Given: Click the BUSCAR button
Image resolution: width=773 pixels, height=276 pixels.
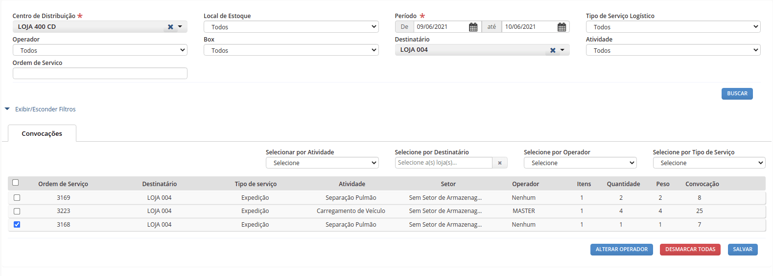Looking at the screenshot, I should (737, 94).
